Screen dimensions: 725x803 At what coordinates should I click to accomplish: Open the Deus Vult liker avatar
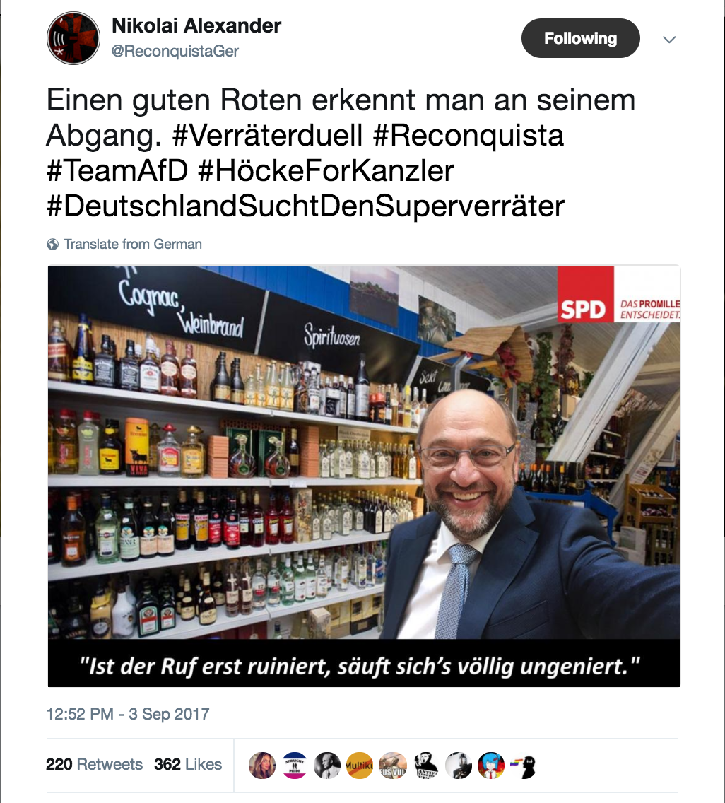(393, 766)
